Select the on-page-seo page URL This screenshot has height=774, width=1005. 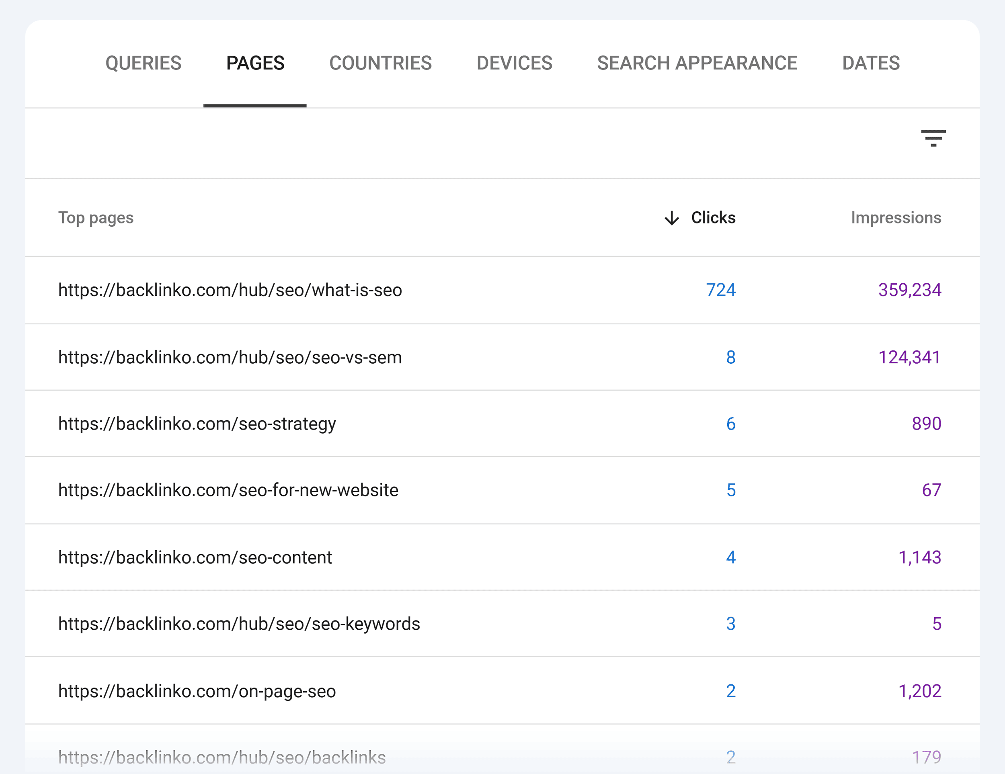click(x=197, y=691)
